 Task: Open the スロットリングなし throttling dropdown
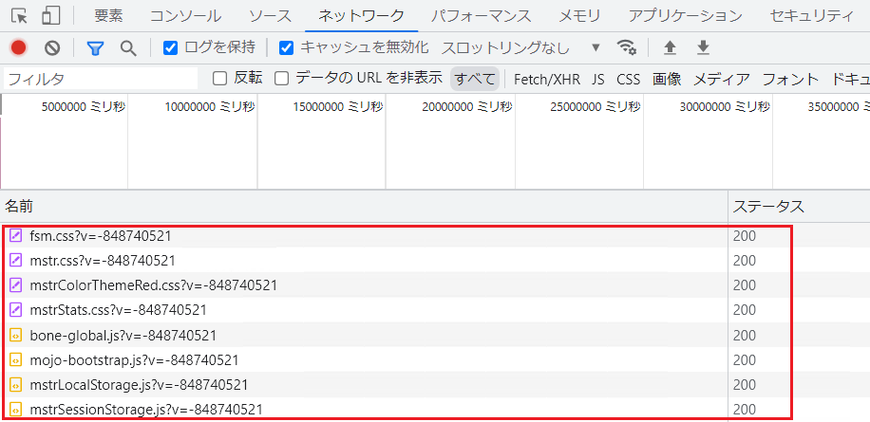[x=520, y=47]
